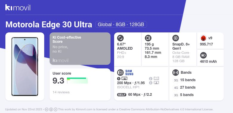The height and width of the screenshot is (113, 233).
Task: Click the Global 8GB 128GB variant badge
Action: (121, 24)
